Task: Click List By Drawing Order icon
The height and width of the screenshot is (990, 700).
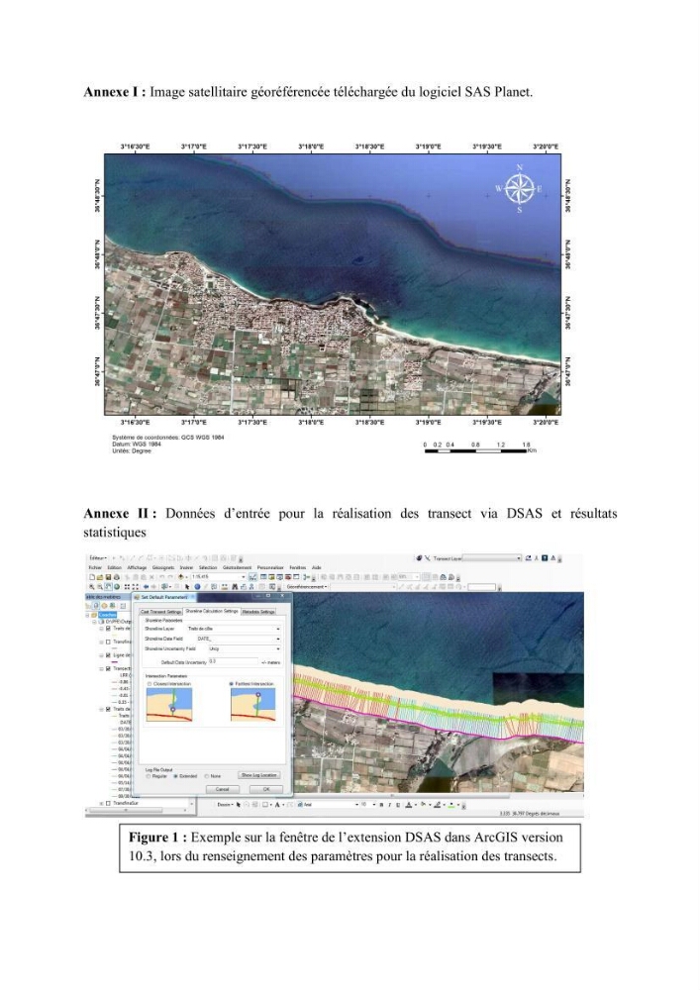Action: point(88,606)
